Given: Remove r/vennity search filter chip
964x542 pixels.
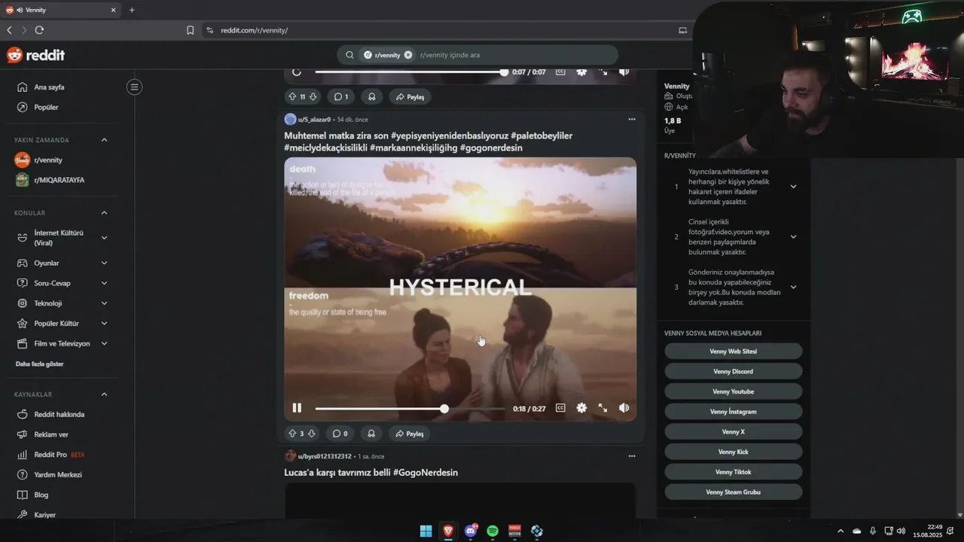Looking at the screenshot, I should coord(408,55).
